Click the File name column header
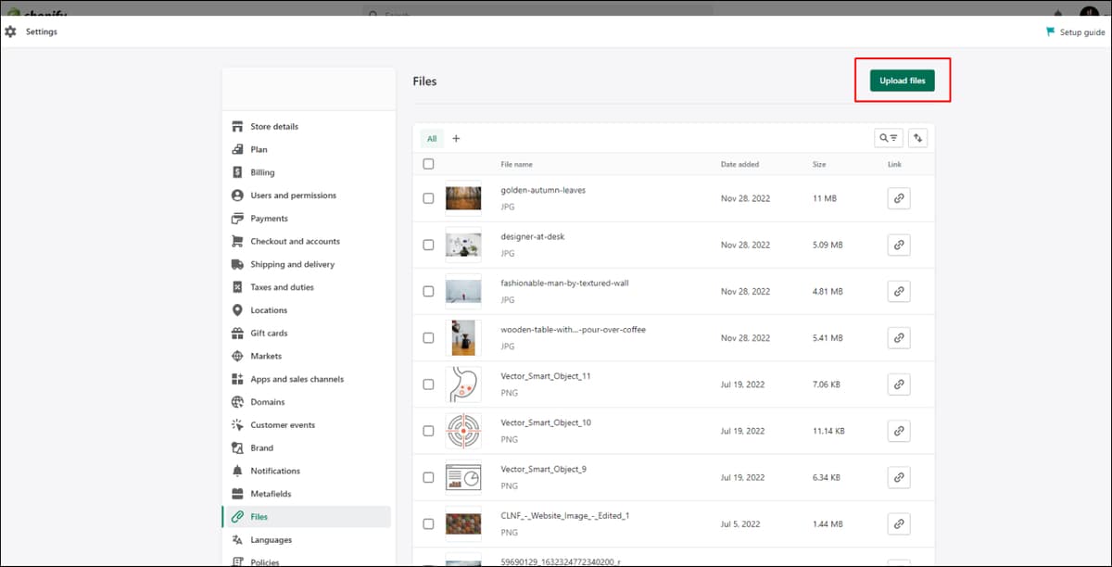 tap(516, 164)
